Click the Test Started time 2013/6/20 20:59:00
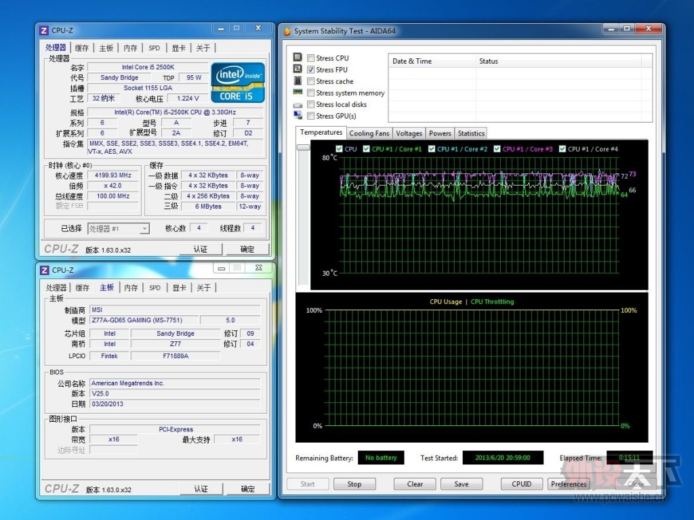This screenshot has height=520, width=694. click(503, 458)
